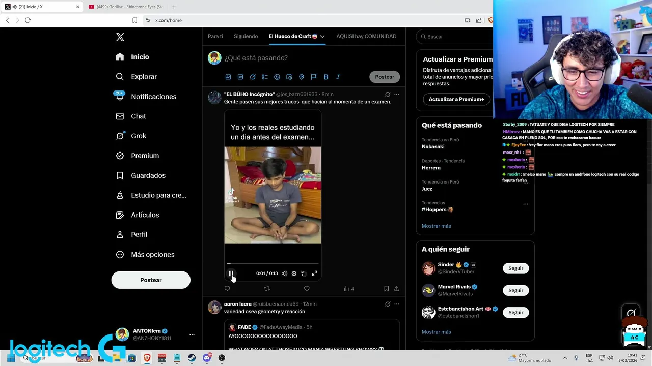
Task: Switch to the Siguiendo tab
Action: tap(246, 36)
